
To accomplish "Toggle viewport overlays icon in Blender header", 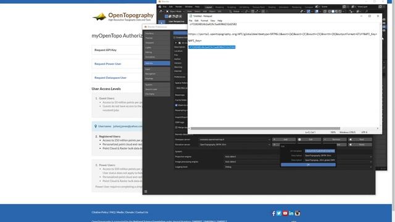I will [317, 11].
